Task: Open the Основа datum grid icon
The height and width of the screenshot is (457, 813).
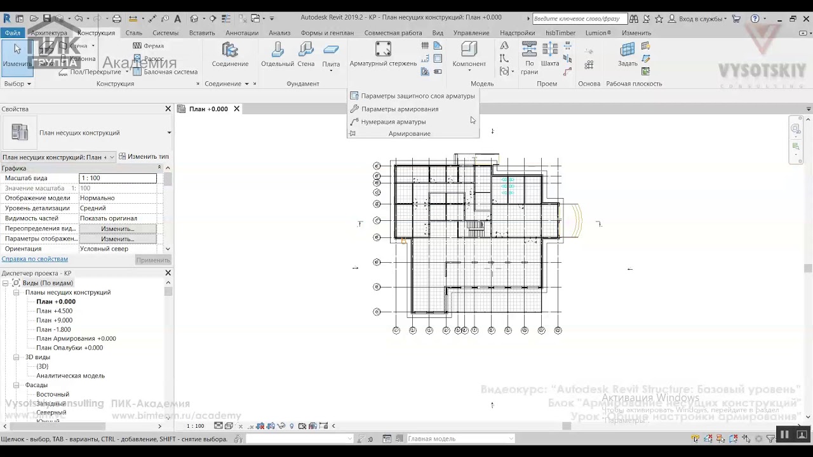Action: 589,64
